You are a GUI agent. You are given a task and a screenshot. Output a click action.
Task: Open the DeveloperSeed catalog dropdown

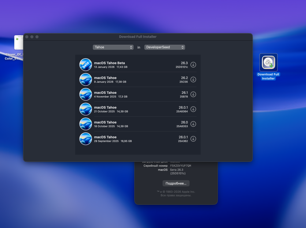[x=165, y=47]
